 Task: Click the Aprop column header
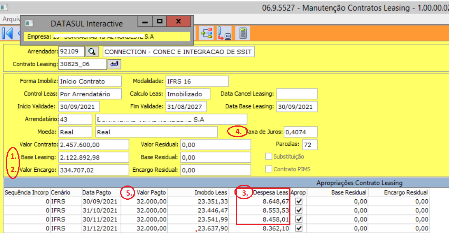point(298,192)
